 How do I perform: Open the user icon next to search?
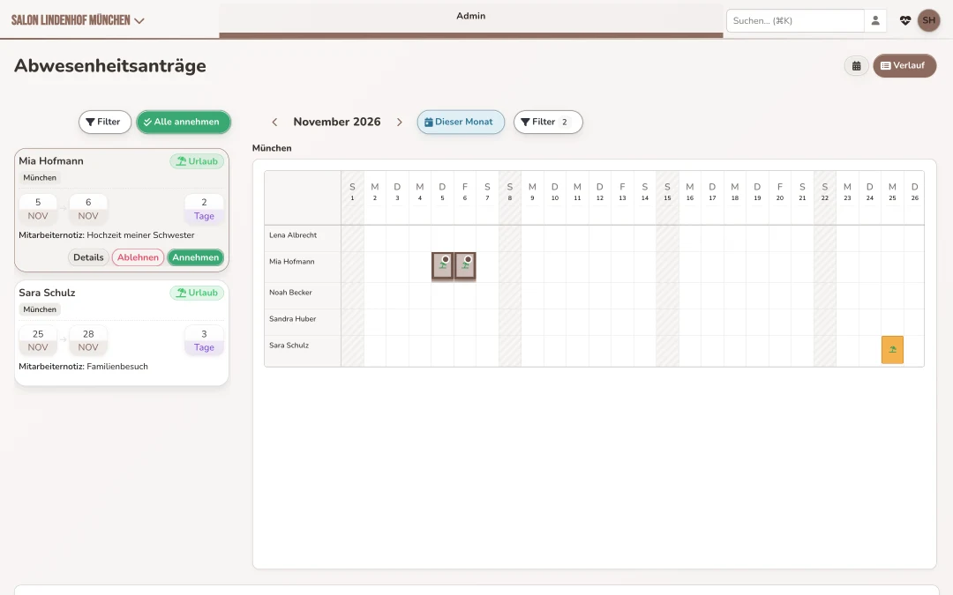click(x=875, y=20)
